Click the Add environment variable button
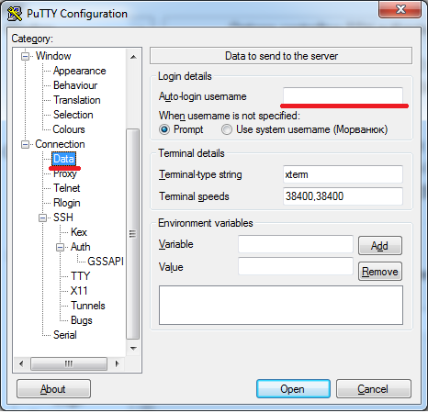428x413 pixels. 380,246
